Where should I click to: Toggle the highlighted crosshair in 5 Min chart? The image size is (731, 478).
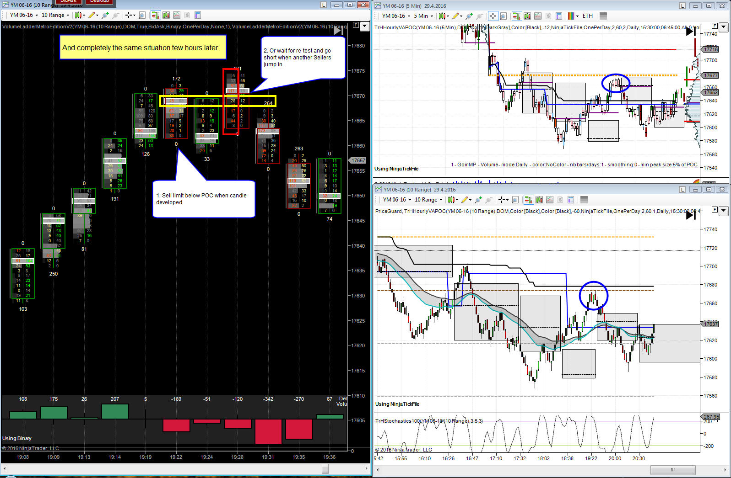pyautogui.click(x=493, y=16)
